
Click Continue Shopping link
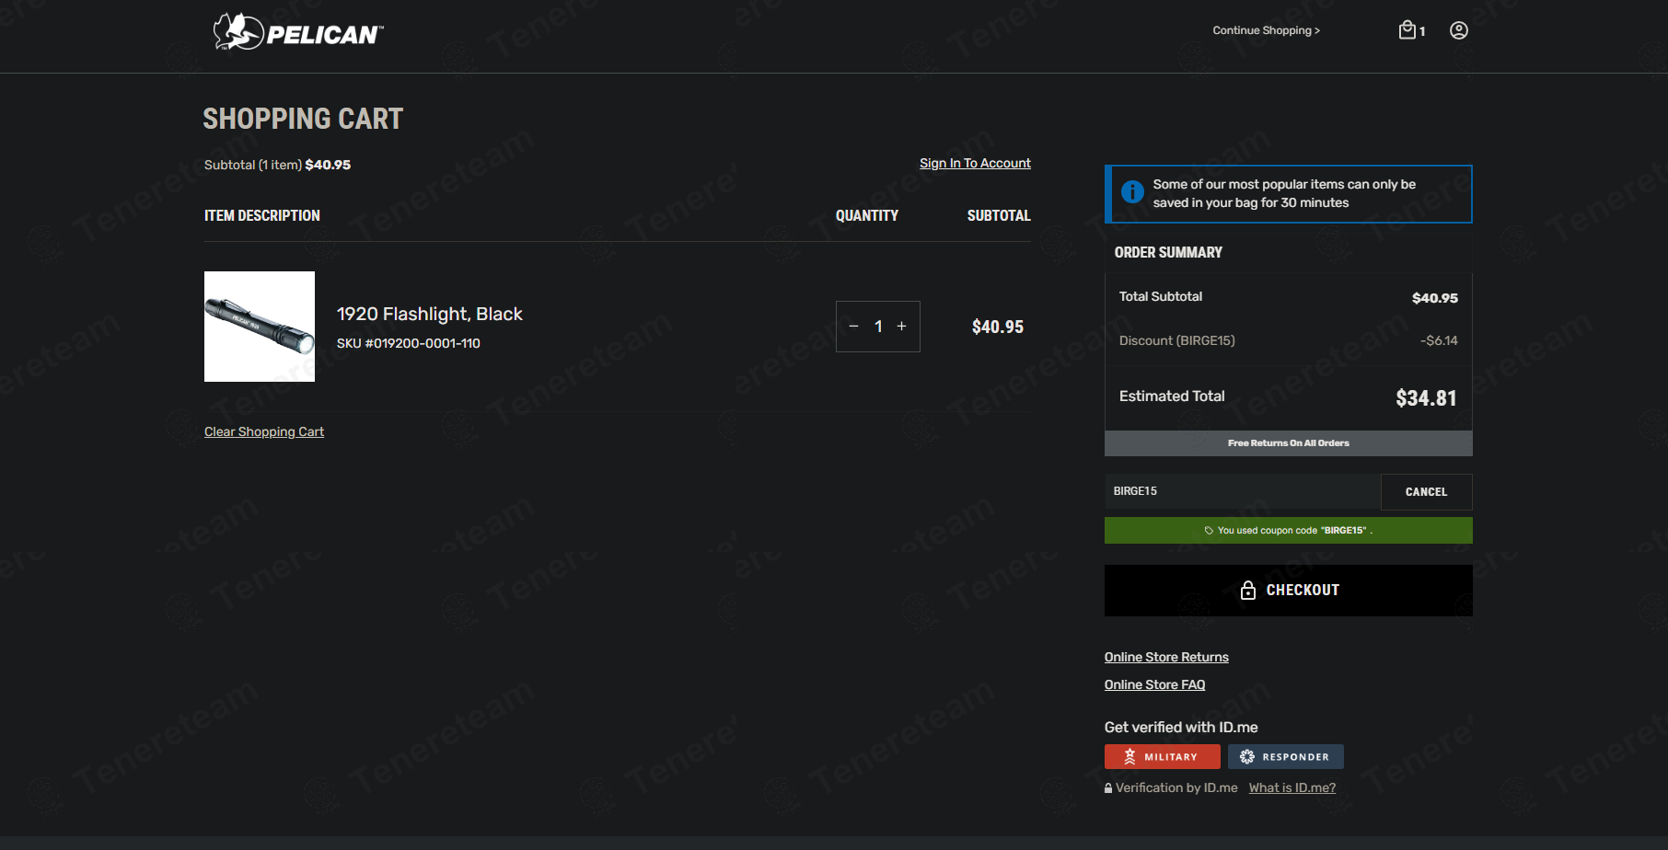tap(1266, 30)
